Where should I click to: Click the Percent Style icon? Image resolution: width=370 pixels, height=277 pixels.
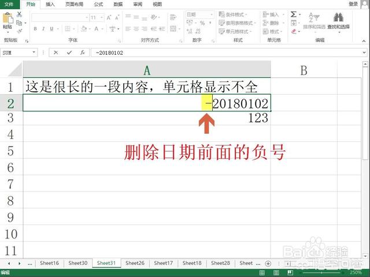click(x=202, y=23)
